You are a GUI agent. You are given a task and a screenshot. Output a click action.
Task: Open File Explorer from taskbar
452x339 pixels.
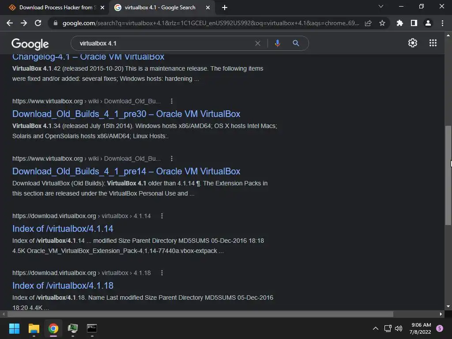click(x=34, y=328)
